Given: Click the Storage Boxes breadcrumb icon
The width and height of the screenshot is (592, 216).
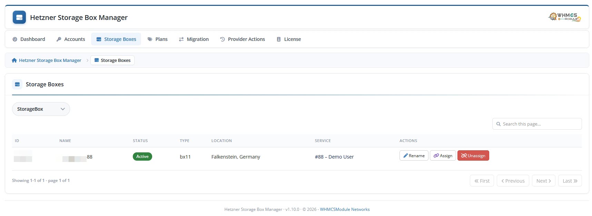Looking at the screenshot, I should (x=97, y=60).
